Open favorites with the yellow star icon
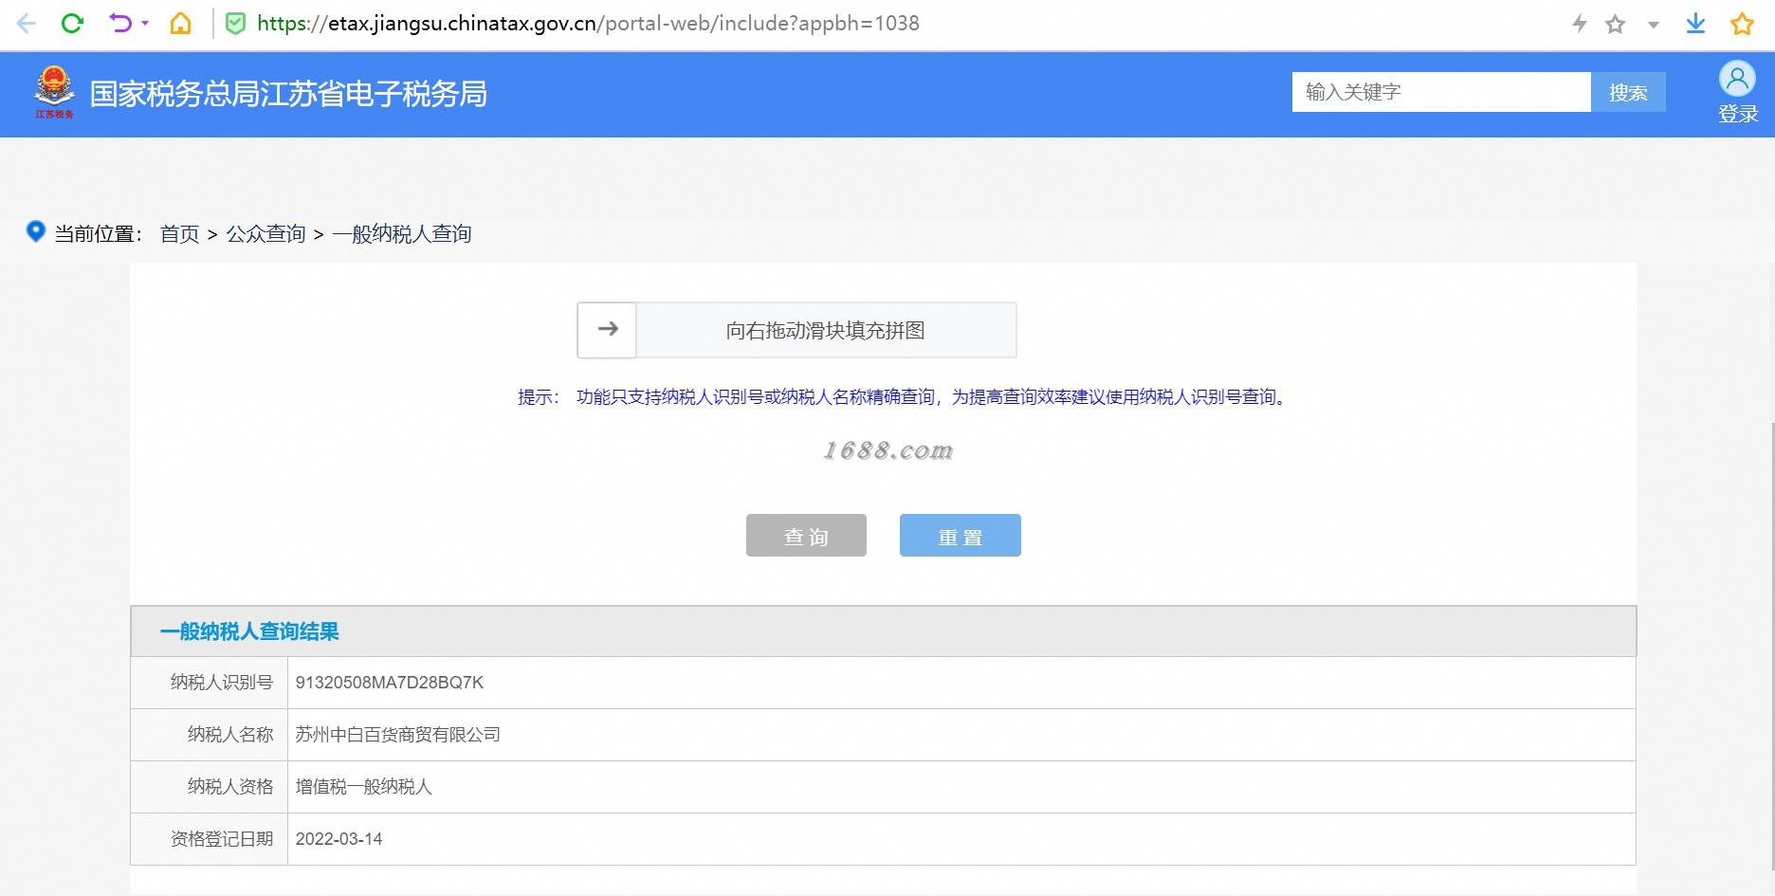Screen dimensions: 1775x896 (1742, 24)
